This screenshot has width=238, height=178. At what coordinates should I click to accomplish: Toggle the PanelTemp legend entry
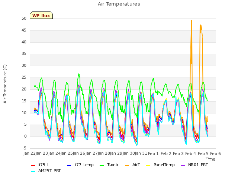point(160,165)
